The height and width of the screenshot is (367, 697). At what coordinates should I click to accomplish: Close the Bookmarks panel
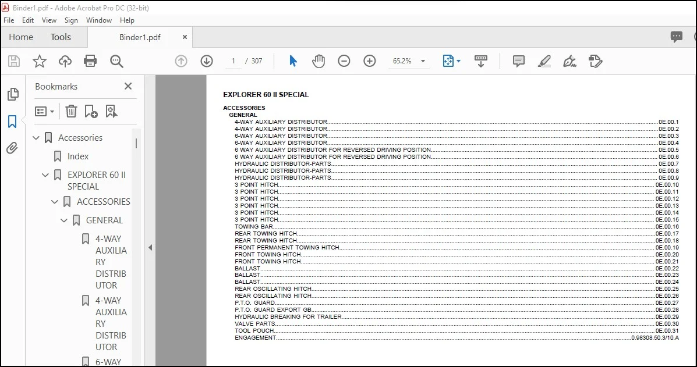[x=128, y=86]
